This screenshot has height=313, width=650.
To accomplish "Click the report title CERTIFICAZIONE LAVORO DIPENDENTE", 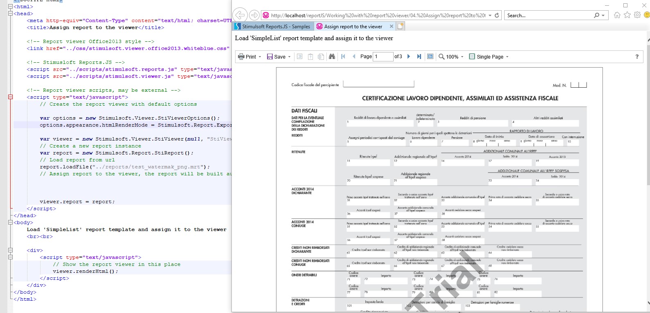I will tap(460, 98).
